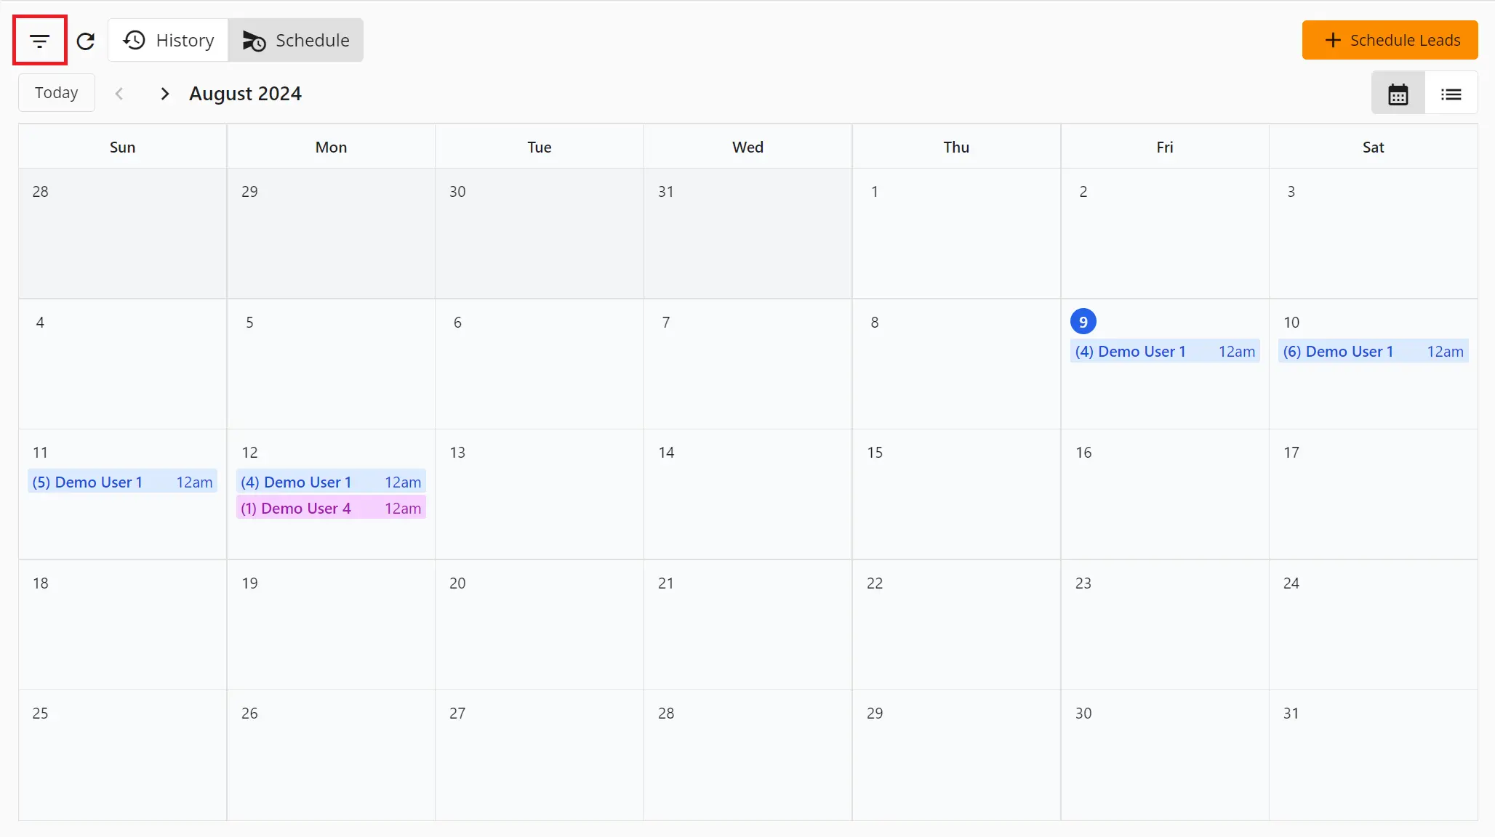This screenshot has height=837, width=1495.
Task: Expand August 2024 month picker
Action: pos(244,93)
